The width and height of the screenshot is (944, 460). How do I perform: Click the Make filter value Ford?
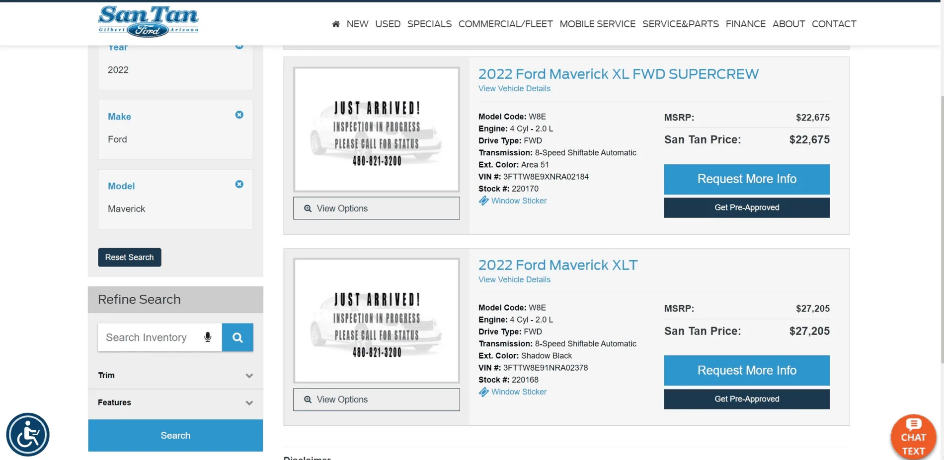[x=117, y=139]
